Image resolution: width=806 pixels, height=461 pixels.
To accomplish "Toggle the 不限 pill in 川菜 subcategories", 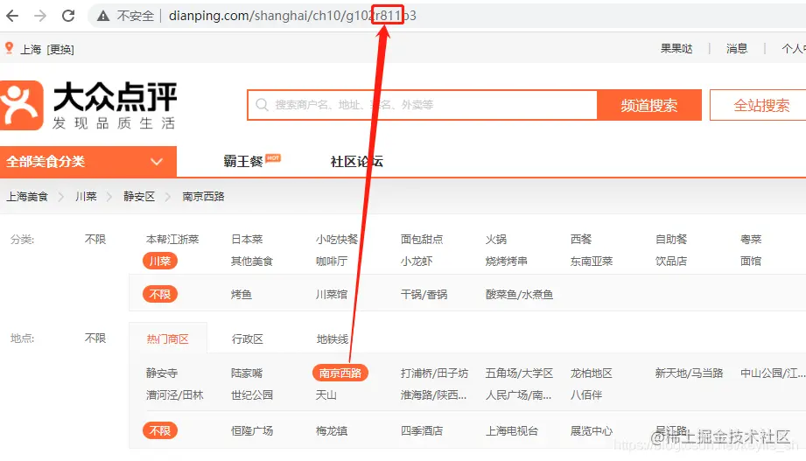I will point(160,295).
